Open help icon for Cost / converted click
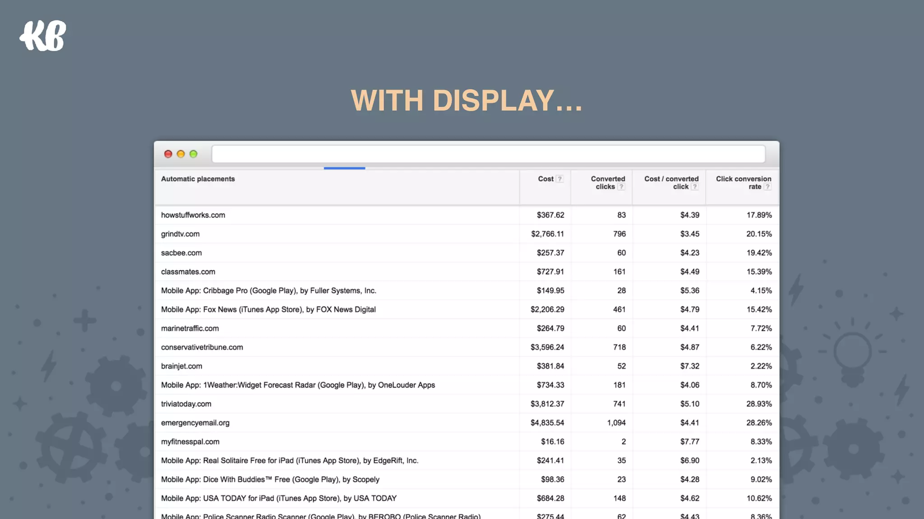The width and height of the screenshot is (924, 519). coord(695,187)
